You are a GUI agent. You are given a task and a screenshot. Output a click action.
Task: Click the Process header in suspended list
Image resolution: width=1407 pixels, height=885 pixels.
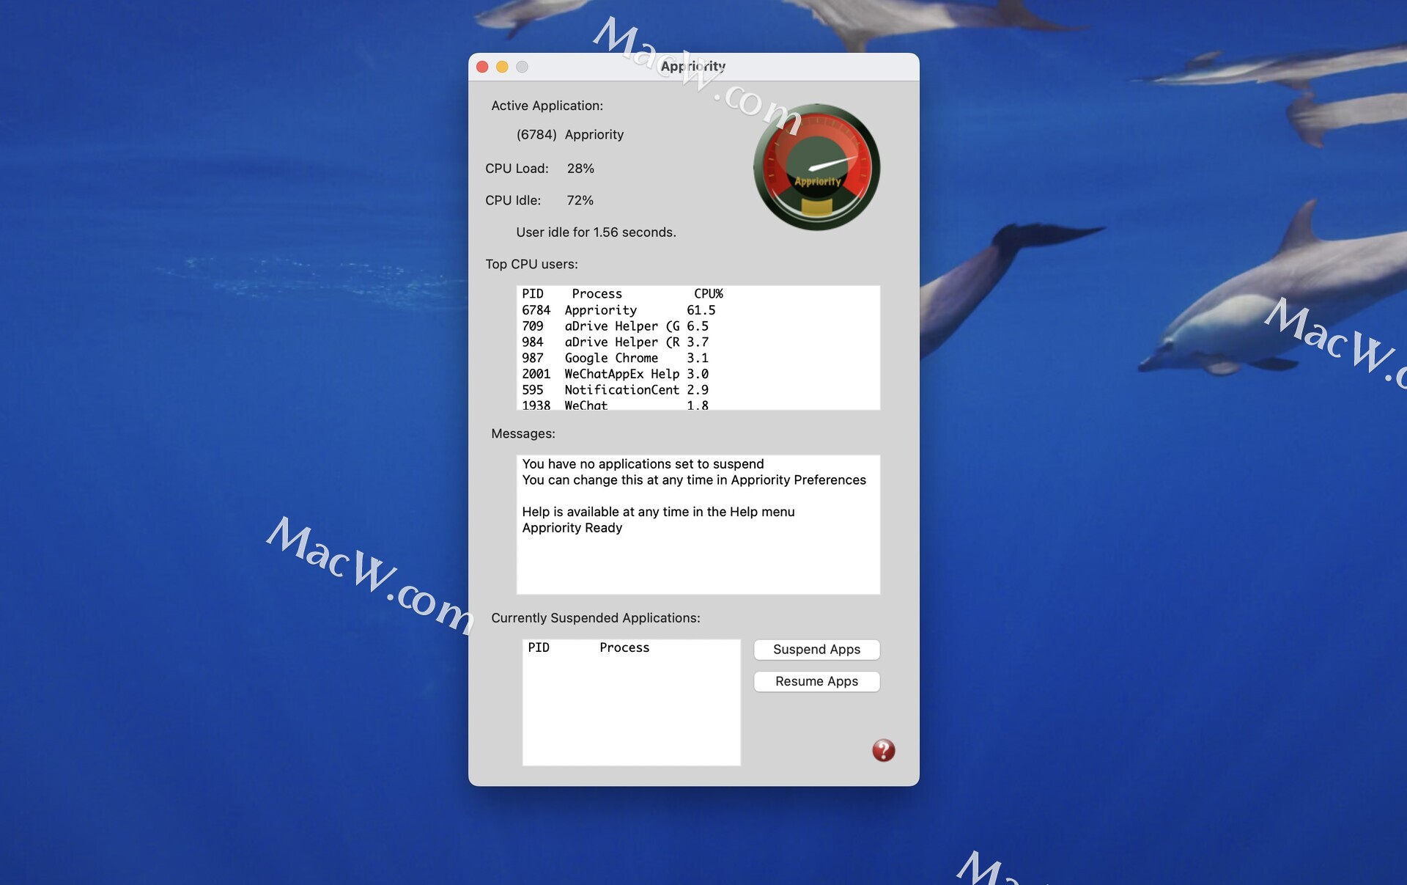click(x=624, y=648)
